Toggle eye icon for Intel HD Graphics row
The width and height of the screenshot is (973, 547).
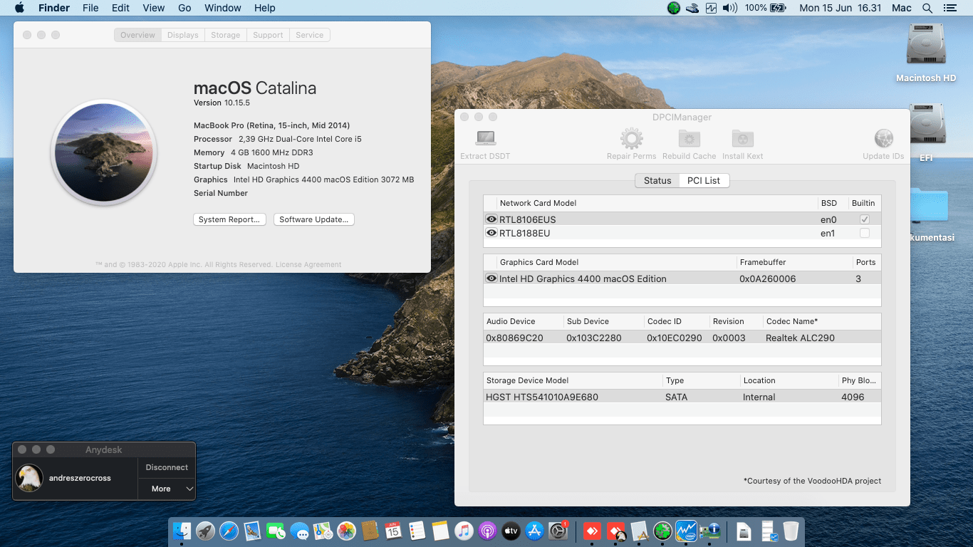[x=491, y=278]
